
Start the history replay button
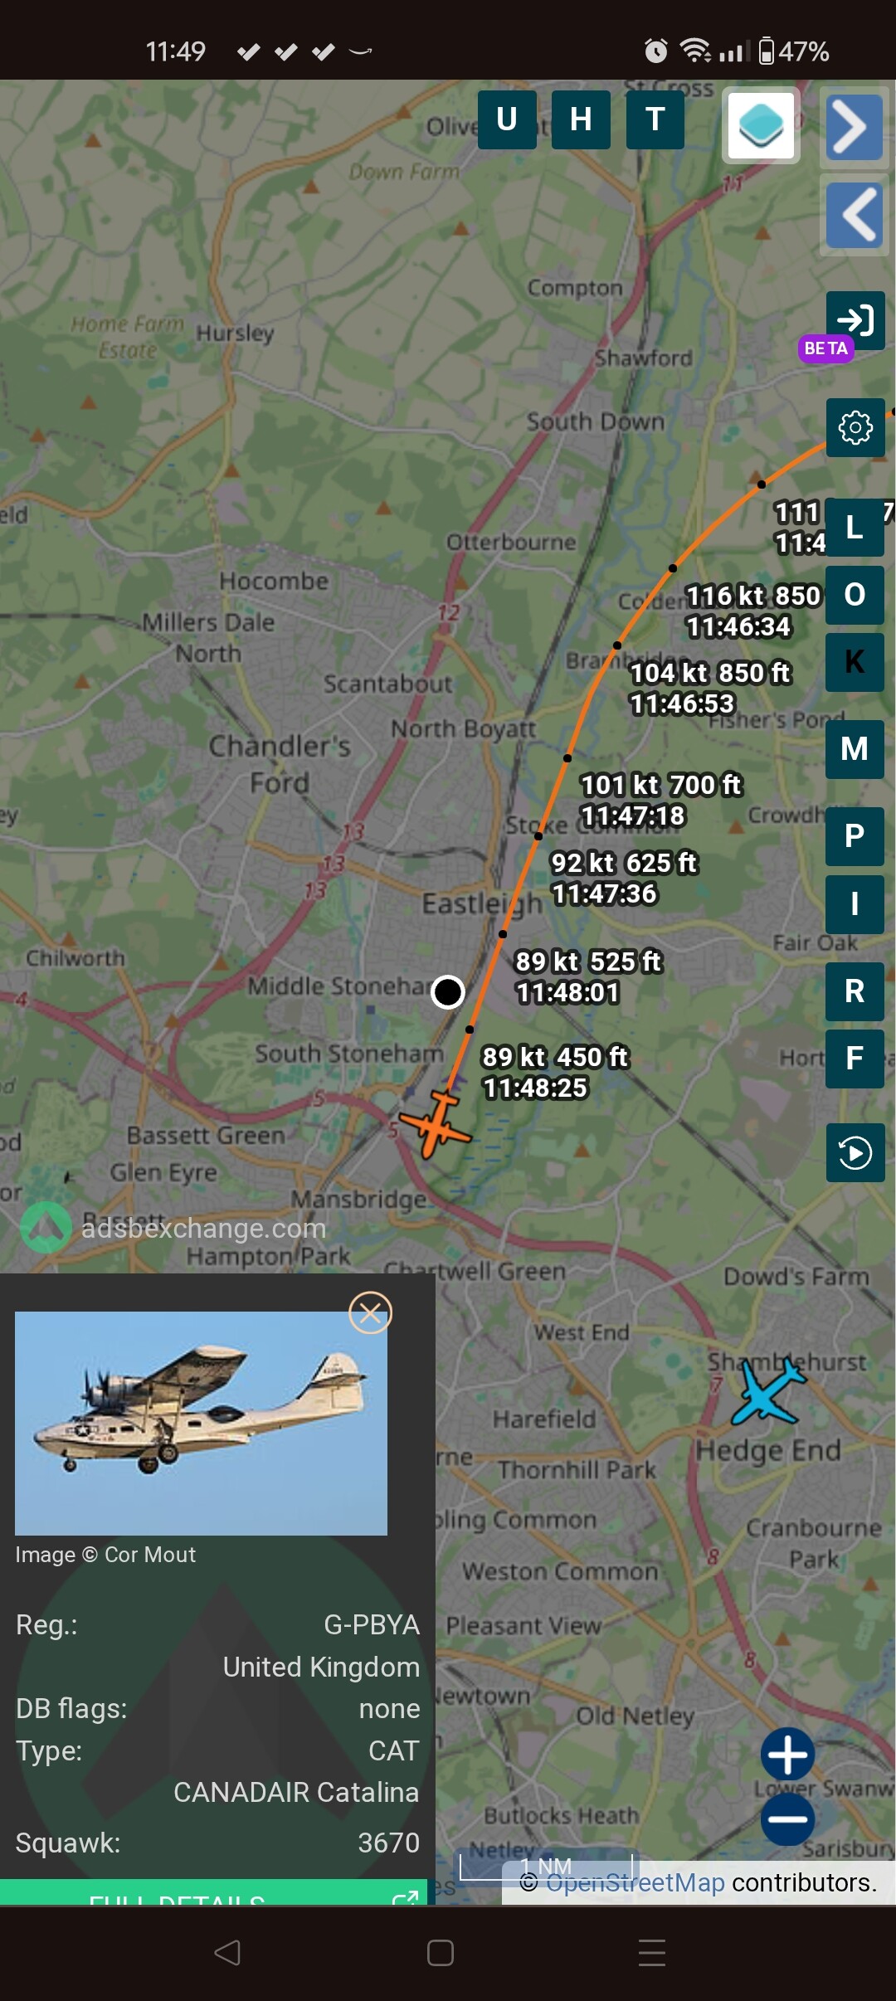click(x=855, y=1153)
